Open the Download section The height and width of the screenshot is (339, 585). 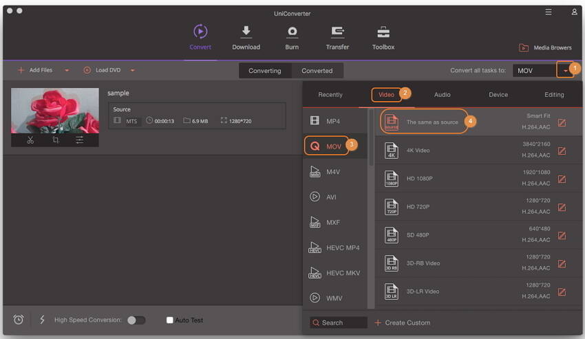tap(246, 37)
